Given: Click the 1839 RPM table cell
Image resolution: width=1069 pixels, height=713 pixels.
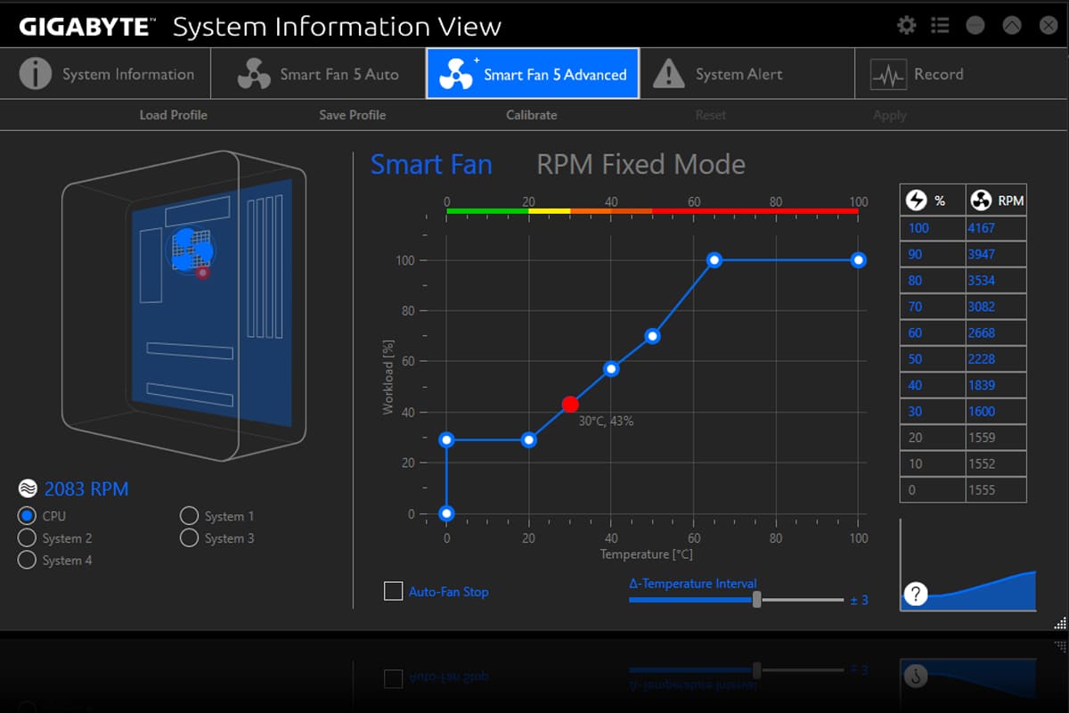Looking at the screenshot, I should (996, 385).
